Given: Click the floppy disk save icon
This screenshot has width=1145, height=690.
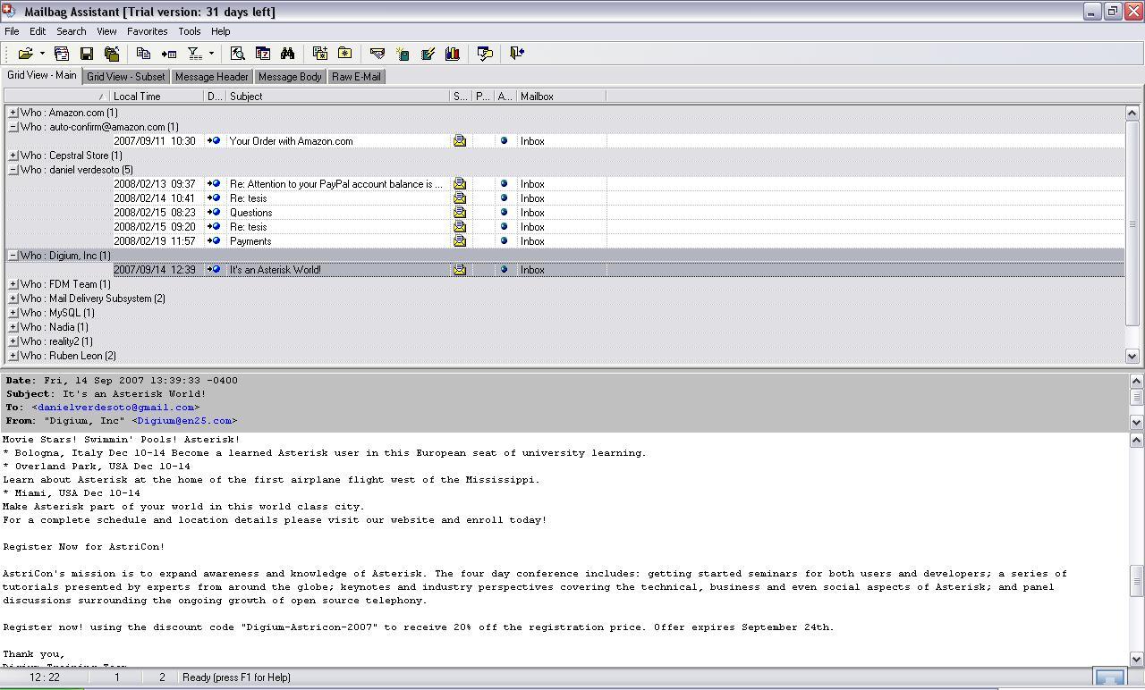Looking at the screenshot, I should [x=87, y=54].
